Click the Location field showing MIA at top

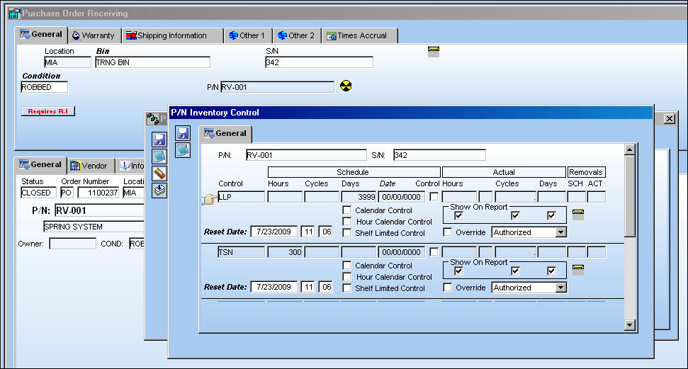pyautogui.click(x=67, y=62)
